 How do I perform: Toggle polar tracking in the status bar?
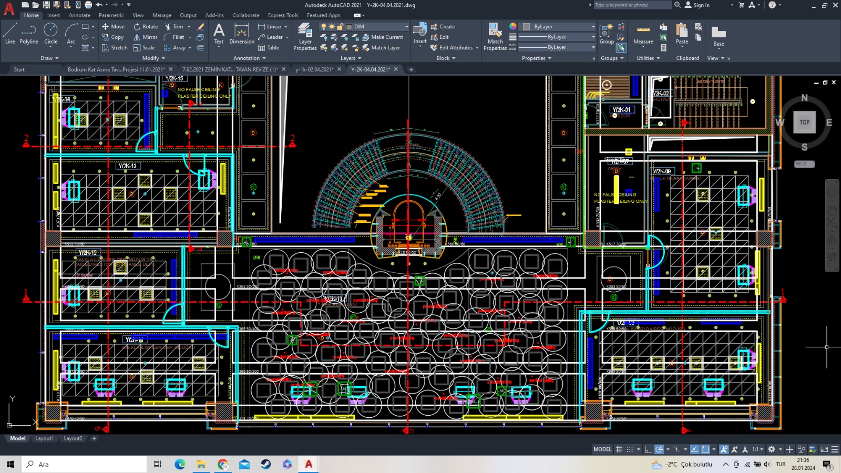click(x=659, y=449)
